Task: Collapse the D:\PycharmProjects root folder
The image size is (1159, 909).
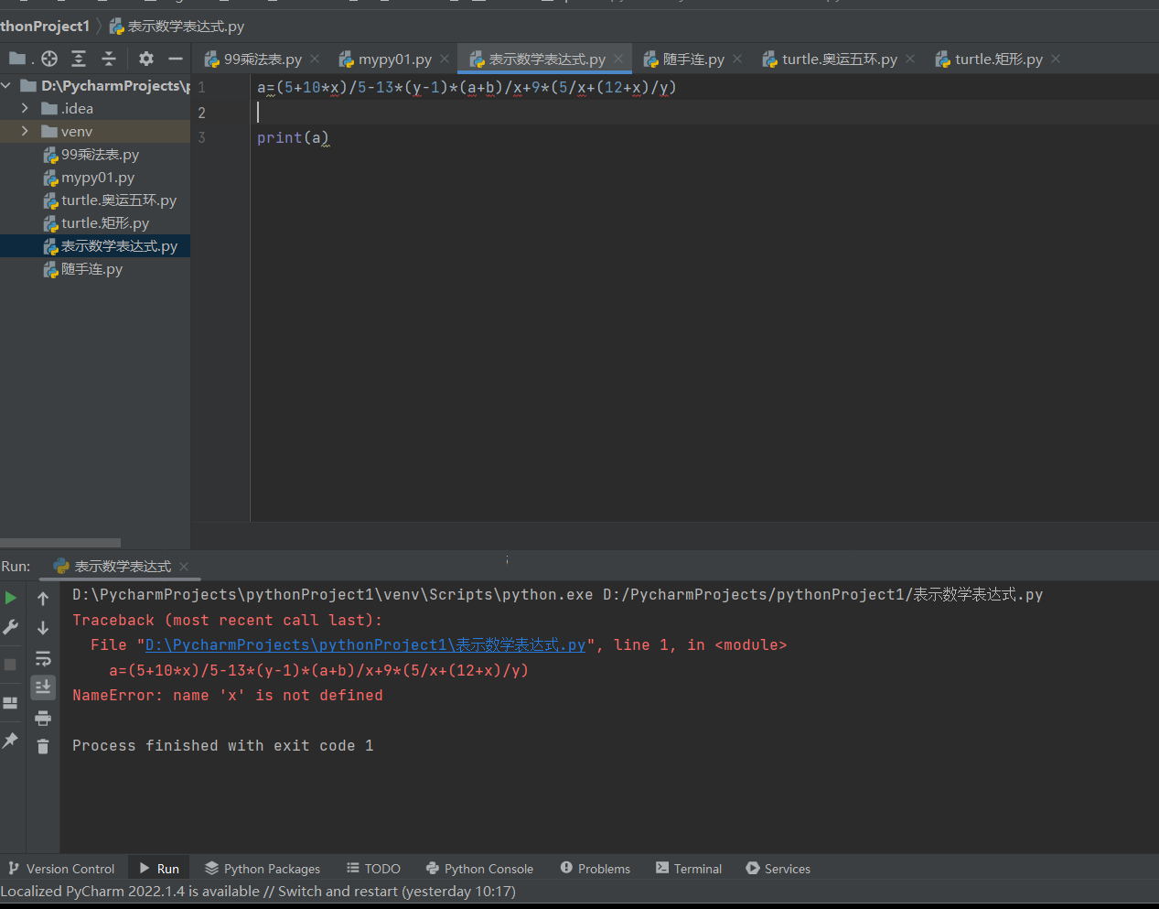Action: click(6, 85)
